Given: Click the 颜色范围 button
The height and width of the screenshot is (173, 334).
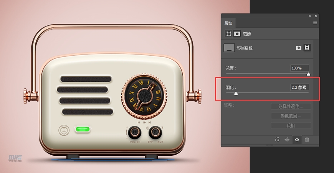Looking at the screenshot, I should [x=291, y=116].
